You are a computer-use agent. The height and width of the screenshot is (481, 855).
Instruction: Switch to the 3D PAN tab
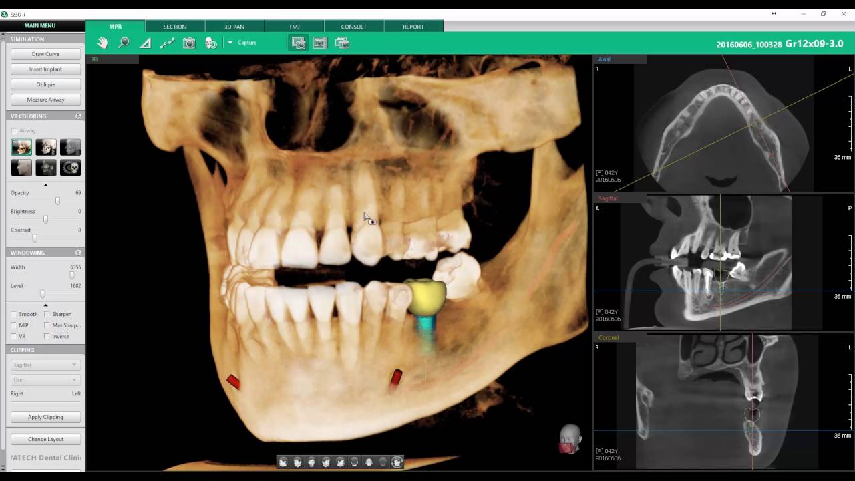coord(234,27)
